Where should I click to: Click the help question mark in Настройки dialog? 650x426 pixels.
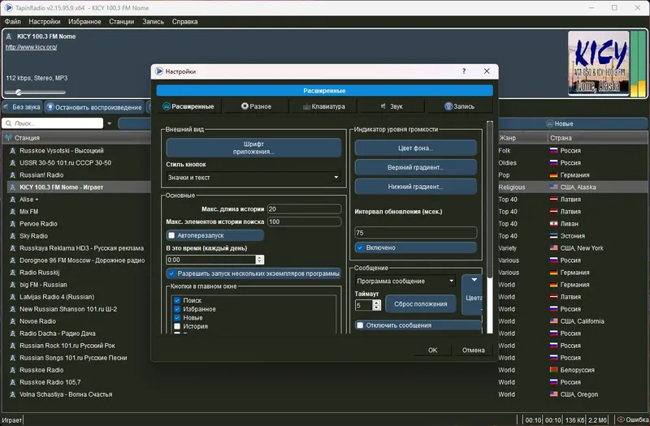click(x=464, y=71)
